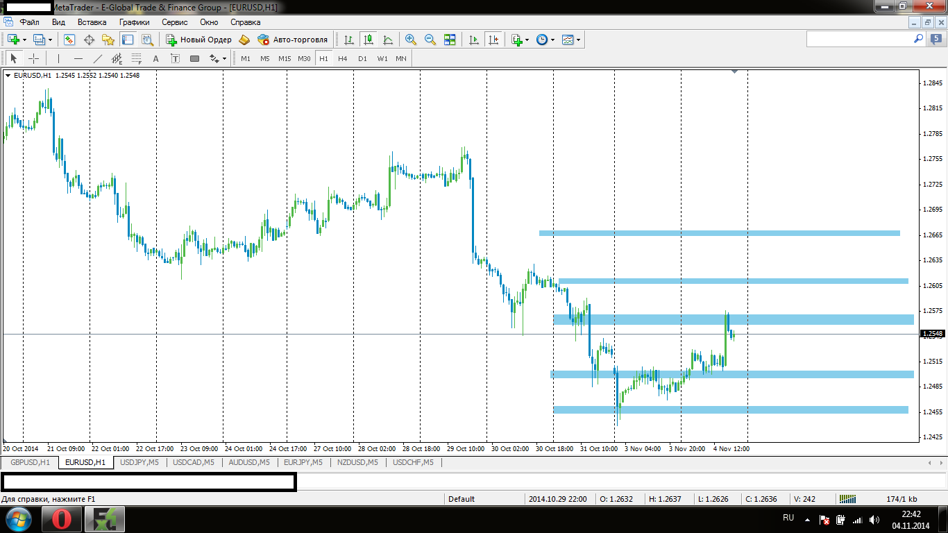
Task: Expand the templates dropdown arrow
Action: tap(579, 40)
